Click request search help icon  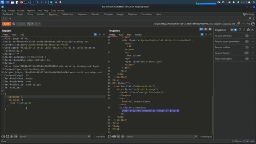(3, 136)
